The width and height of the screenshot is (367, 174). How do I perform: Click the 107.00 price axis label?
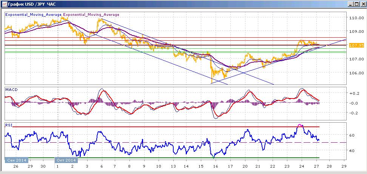tap(356, 59)
